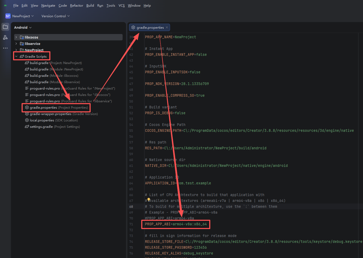363x258 pixels.
Task: Click the gear icon on the gradle.properties tab
Action: pyautogui.click(x=133, y=27)
